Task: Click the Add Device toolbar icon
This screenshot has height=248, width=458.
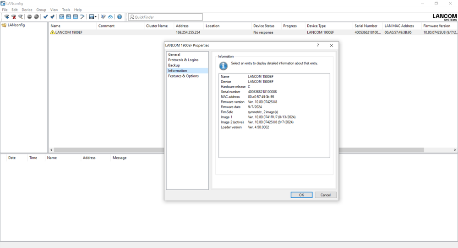Action: pos(6,17)
